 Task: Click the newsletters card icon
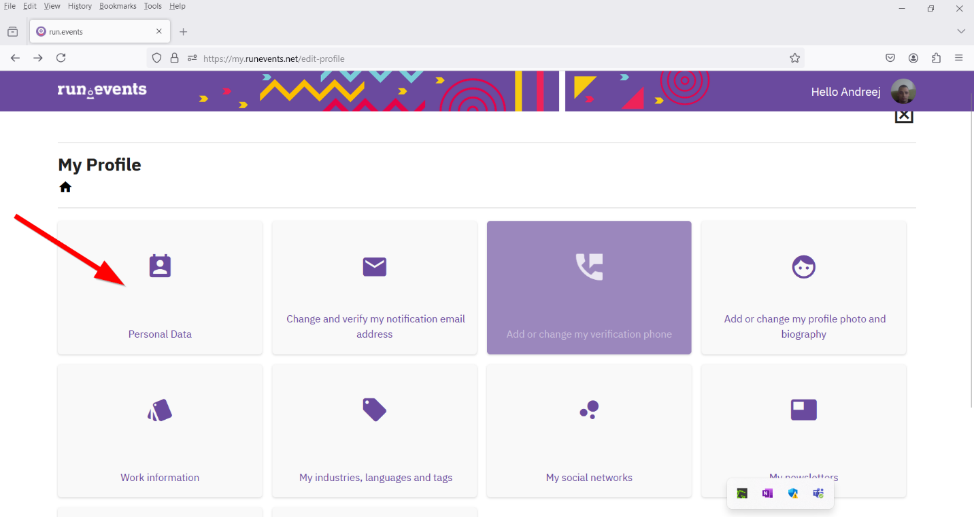[x=804, y=410]
